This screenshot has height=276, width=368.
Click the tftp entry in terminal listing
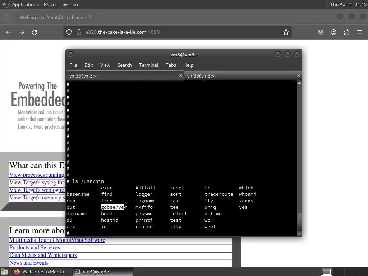click(x=176, y=227)
